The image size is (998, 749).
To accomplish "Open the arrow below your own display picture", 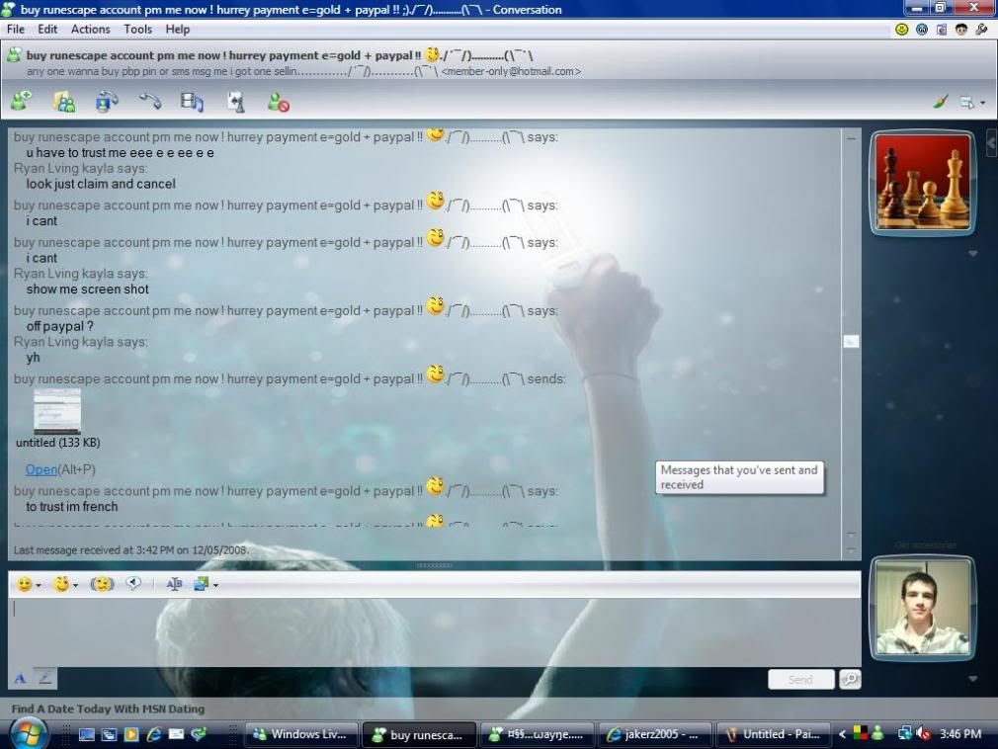I will tap(972, 679).
